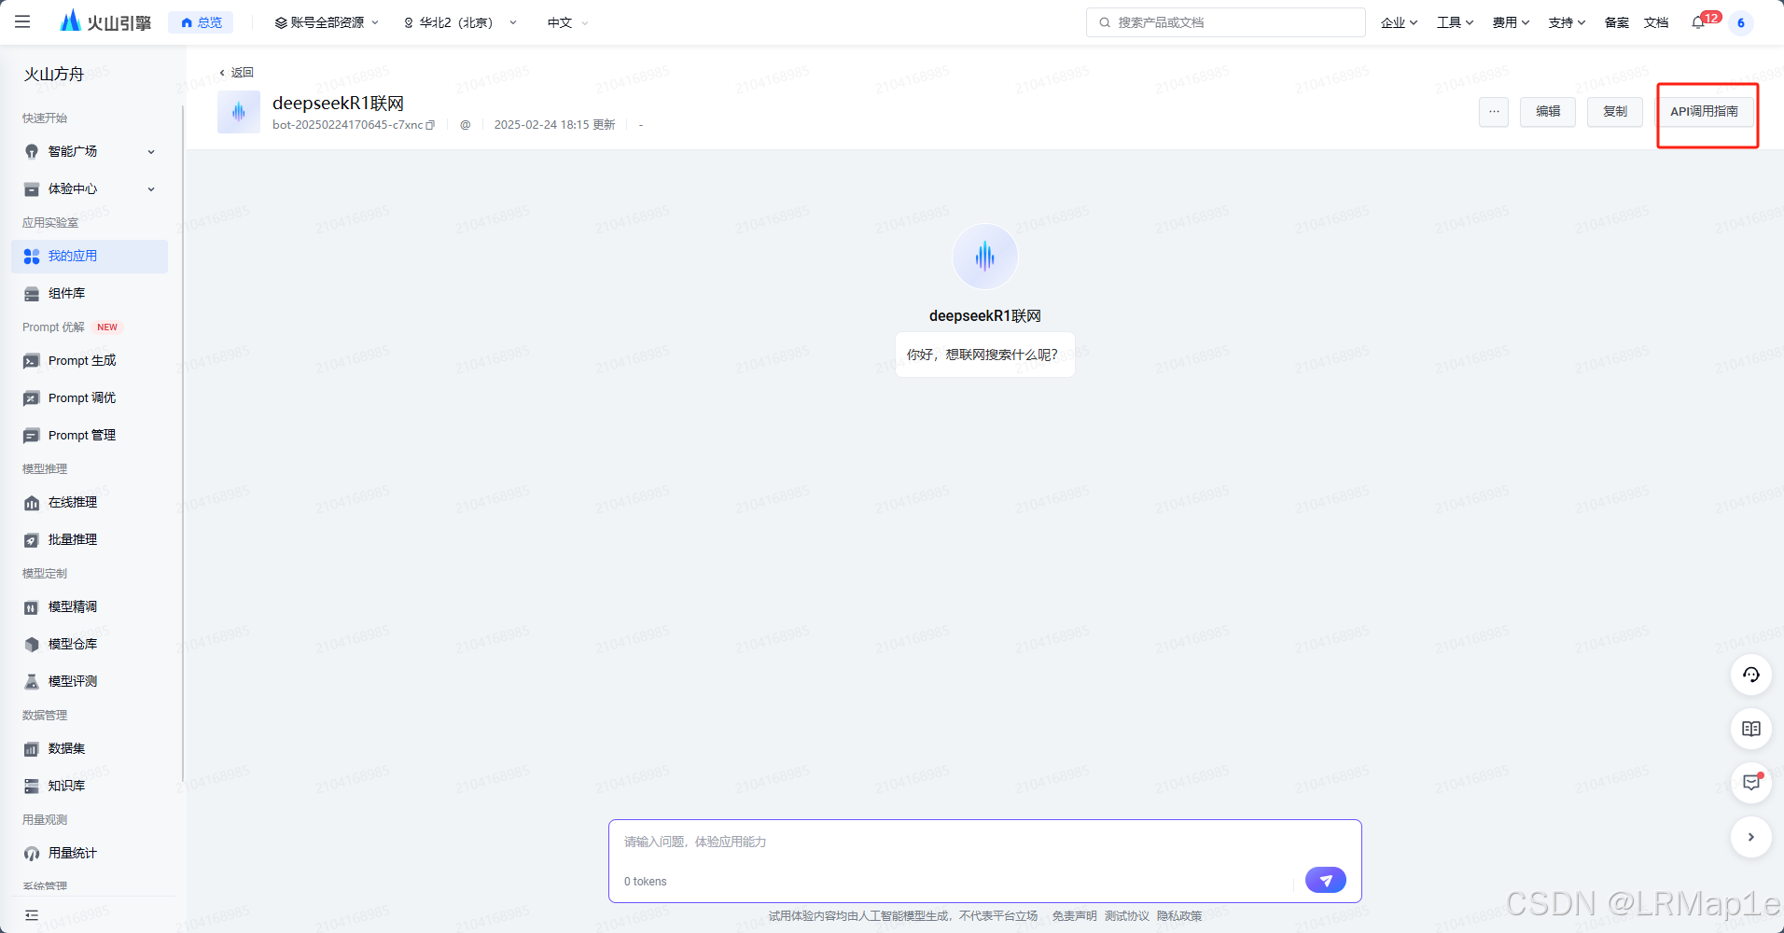Open the 费用 menu
The width and height of the screenshot is (1784, 933).
pyautogui.click(x=1511, y=22)
